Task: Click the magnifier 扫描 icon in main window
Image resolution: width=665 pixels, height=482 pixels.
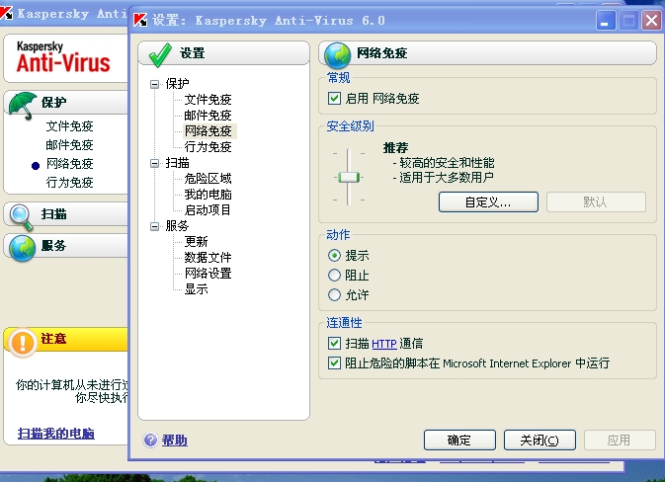Action: 21,216
